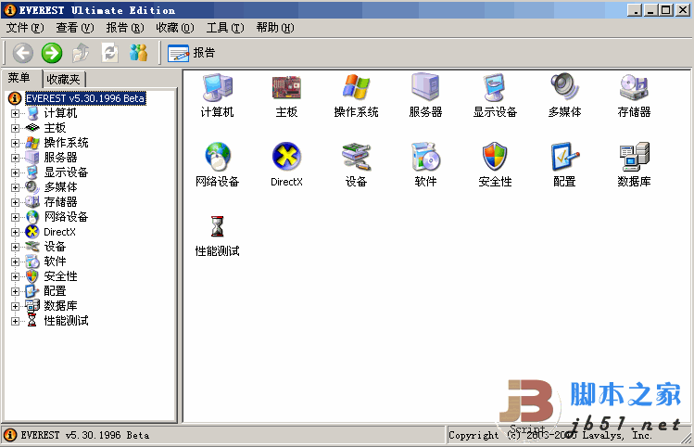
Task: Select 设备 in the tree
Action: pyautogui.click(x=55, y=247)
